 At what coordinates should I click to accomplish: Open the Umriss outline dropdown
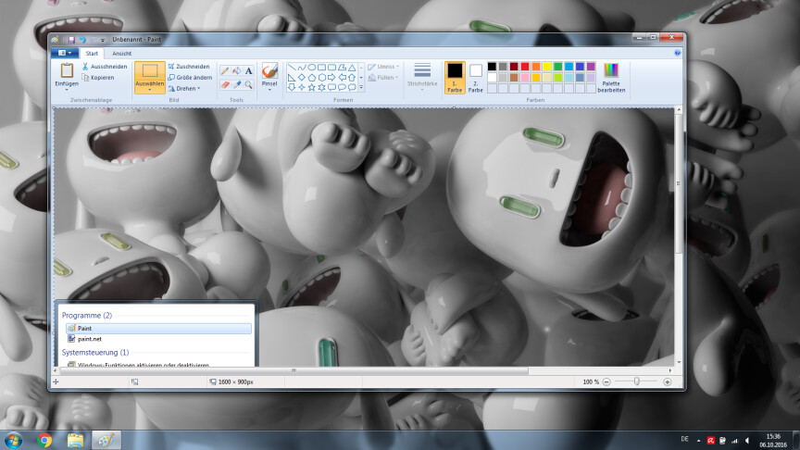pyautogui.click(x=383, y=67)
